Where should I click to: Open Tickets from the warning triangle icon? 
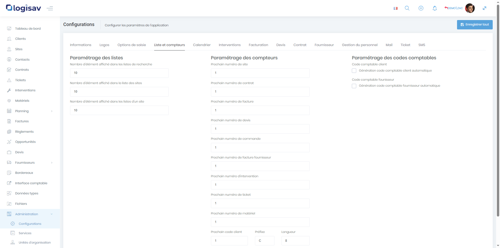(9, 80)
